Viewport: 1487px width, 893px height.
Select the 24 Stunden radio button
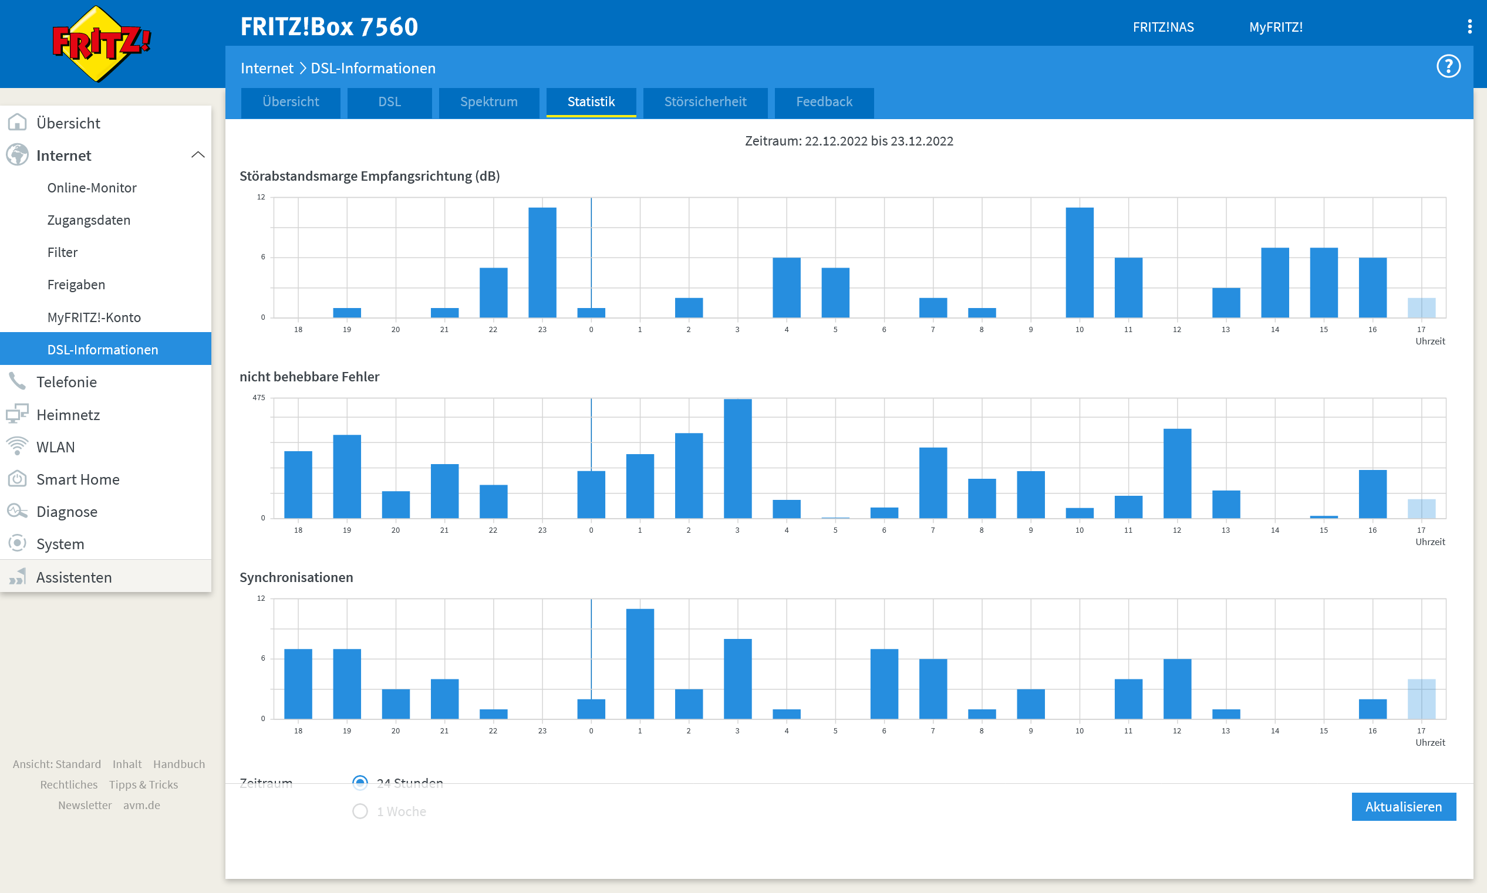[360, 782]
